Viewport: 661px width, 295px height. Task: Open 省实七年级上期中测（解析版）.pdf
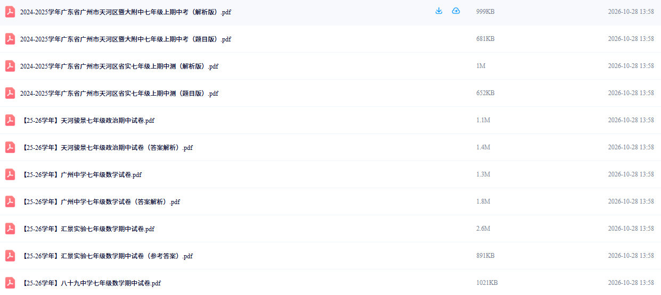[119, 66]
